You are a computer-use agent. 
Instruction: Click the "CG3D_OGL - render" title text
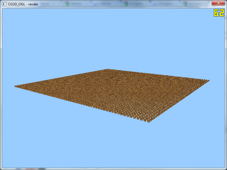(23, 4)
